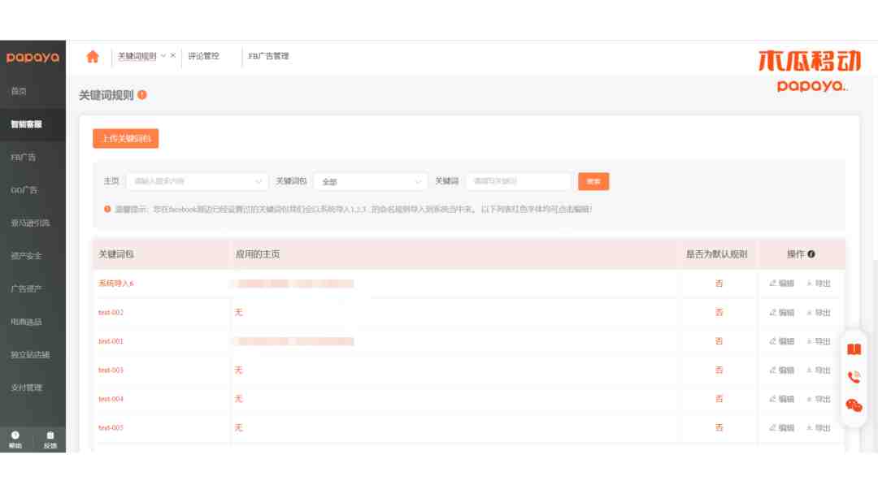The width and height of the screenshot is (878, 494).
Task: Open the book manual floating icon
Action: click(854, 349)
